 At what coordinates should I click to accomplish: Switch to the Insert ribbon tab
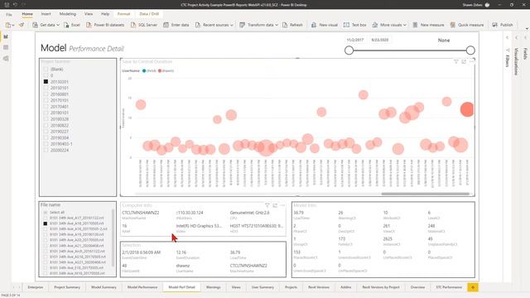[x=46, y=14]
